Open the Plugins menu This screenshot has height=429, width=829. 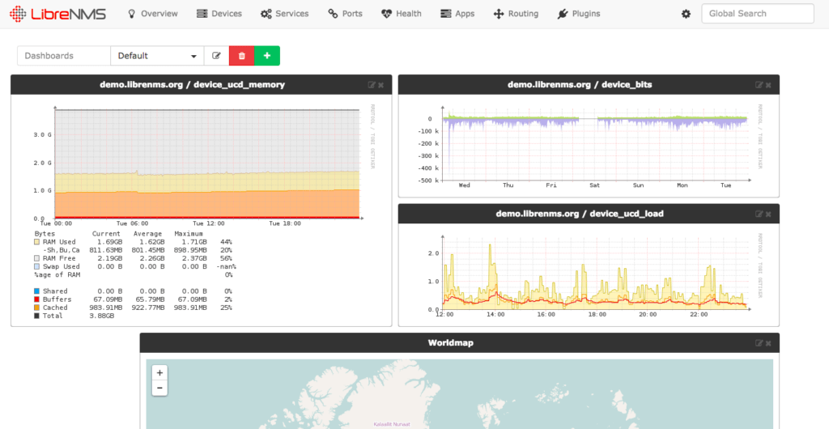[578, 14]
